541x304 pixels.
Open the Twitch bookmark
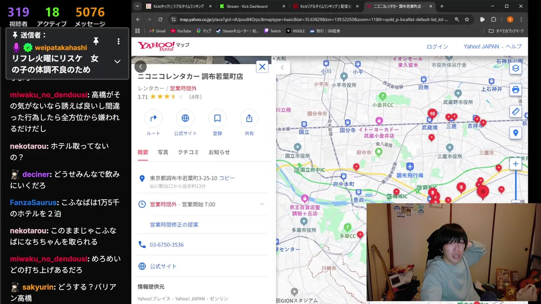(x=273, y=31)
